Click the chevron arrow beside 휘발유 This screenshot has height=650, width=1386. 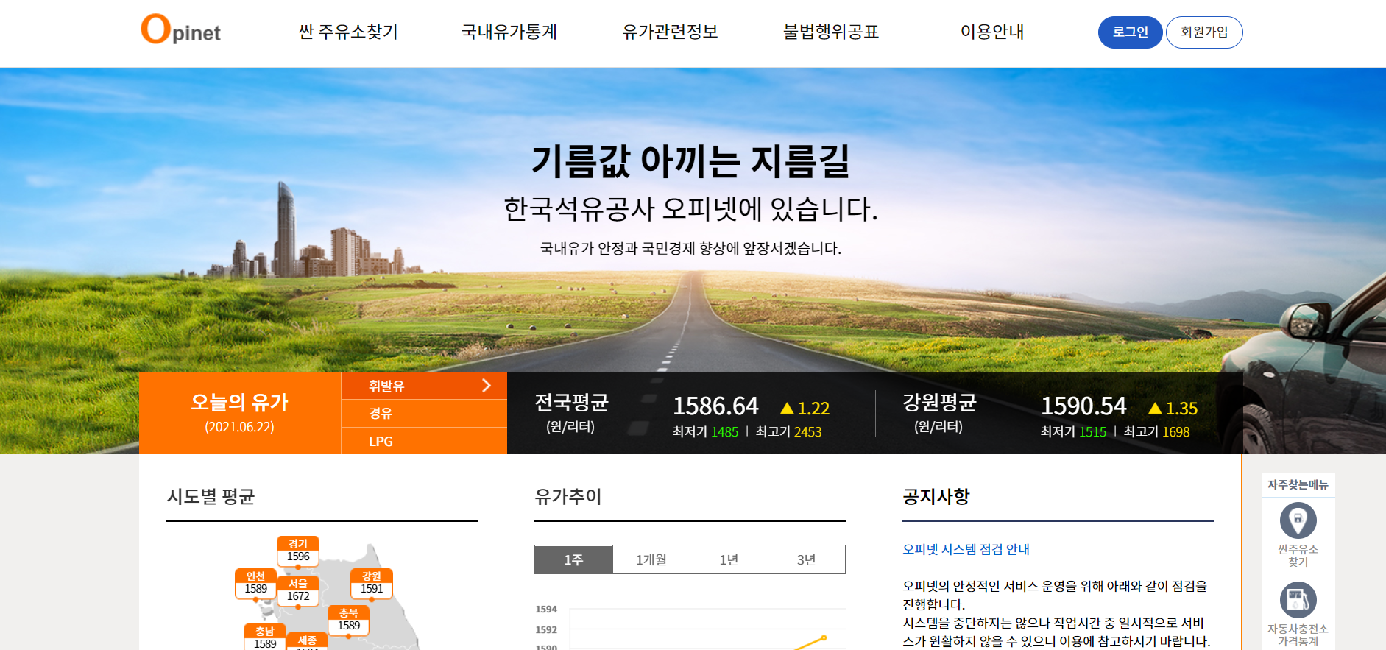click(x=486, y=386)
